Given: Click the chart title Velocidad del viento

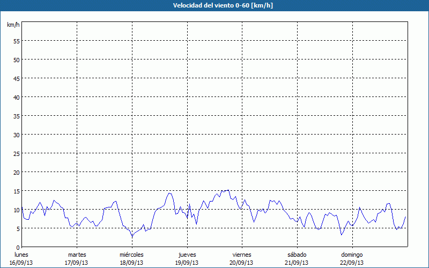Looking at the screenshot, I should point(214,6).
